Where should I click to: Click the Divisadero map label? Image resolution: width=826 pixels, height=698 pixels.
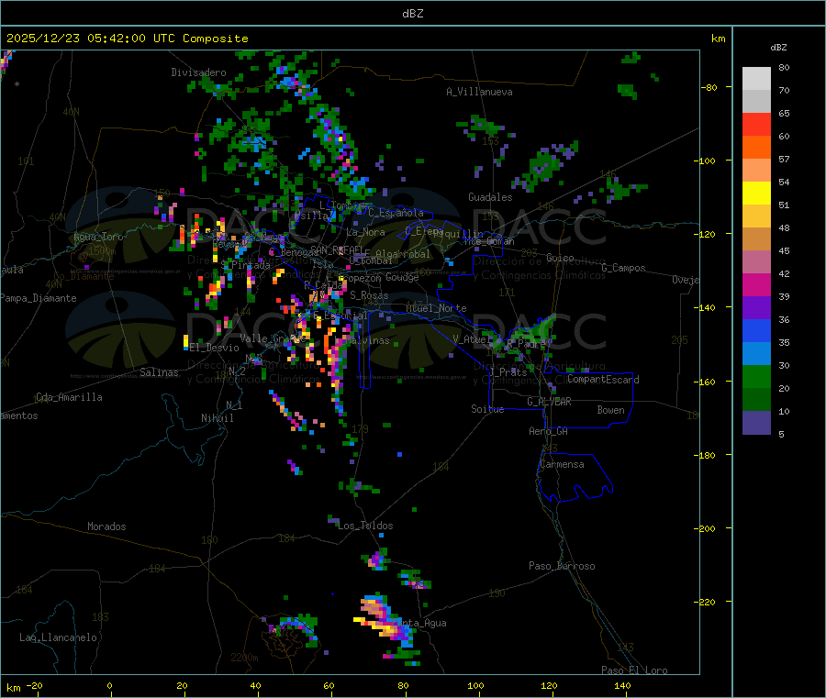point(198,72)
